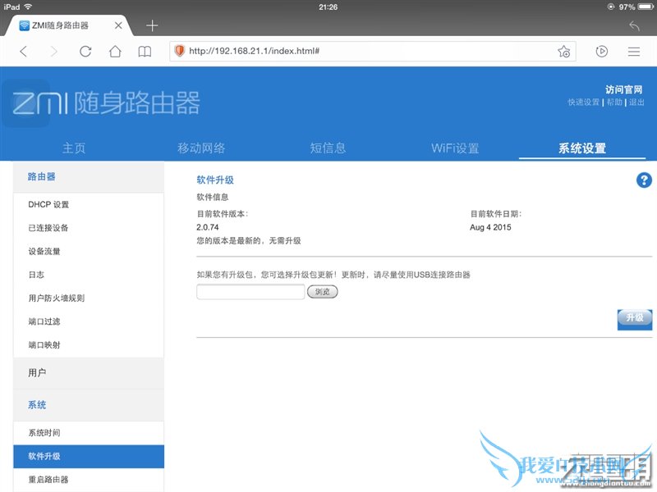Open the blue help question mark icon
657x492 pixels.
(x=644, y=180)
